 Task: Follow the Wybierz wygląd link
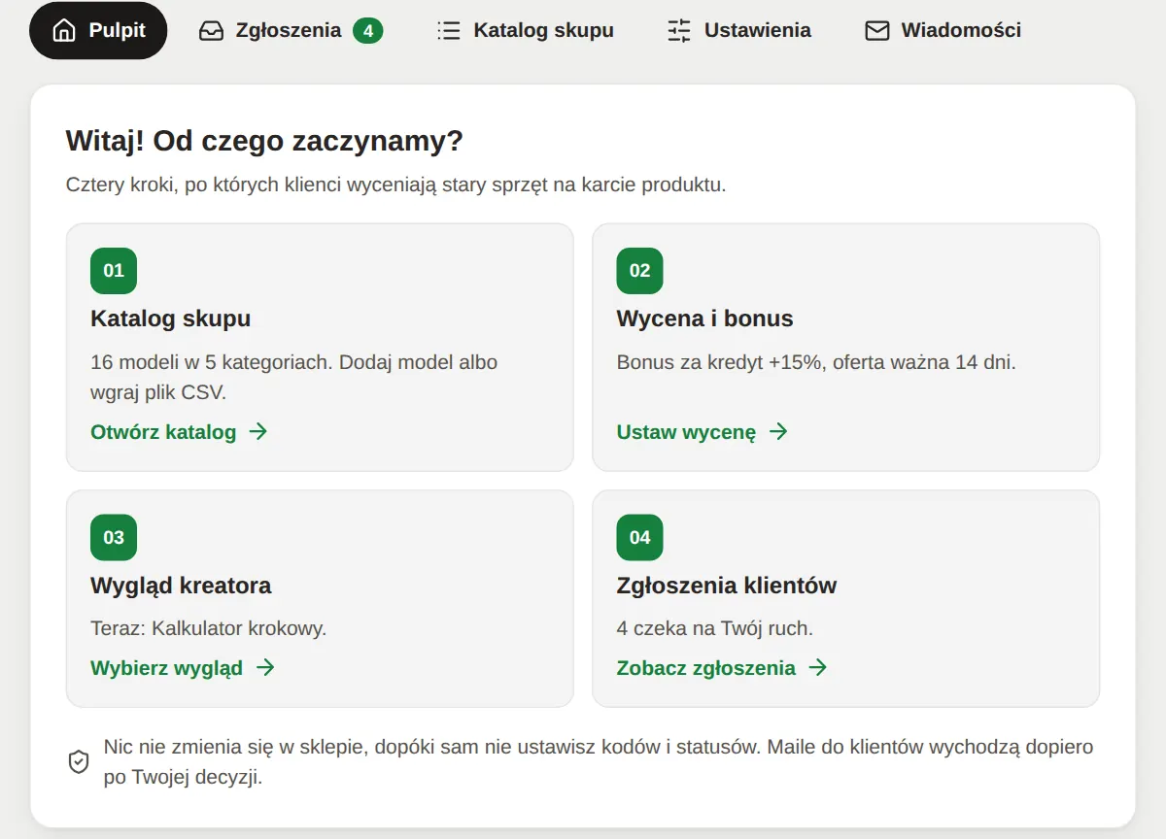(183, 668)
